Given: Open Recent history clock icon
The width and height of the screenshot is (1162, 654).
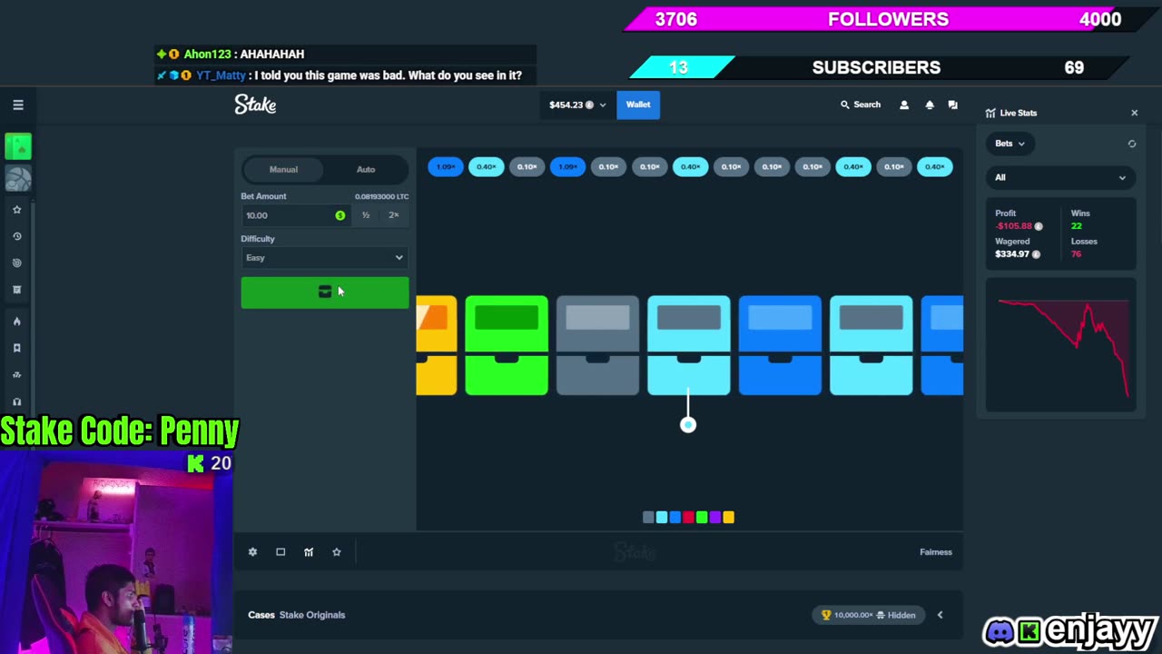Looking at the screenshot, I should pyautogui.click(x=16, y=236).
